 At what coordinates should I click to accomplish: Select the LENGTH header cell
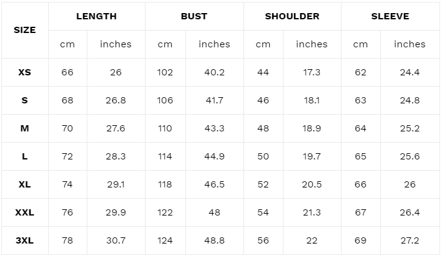[x=96, y=16]
